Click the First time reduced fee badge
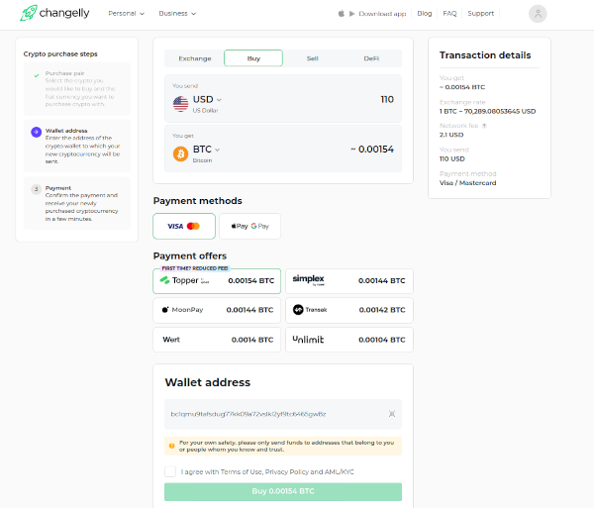The width and height of the screenshot is (594, 508). click(x=195, y=268)
